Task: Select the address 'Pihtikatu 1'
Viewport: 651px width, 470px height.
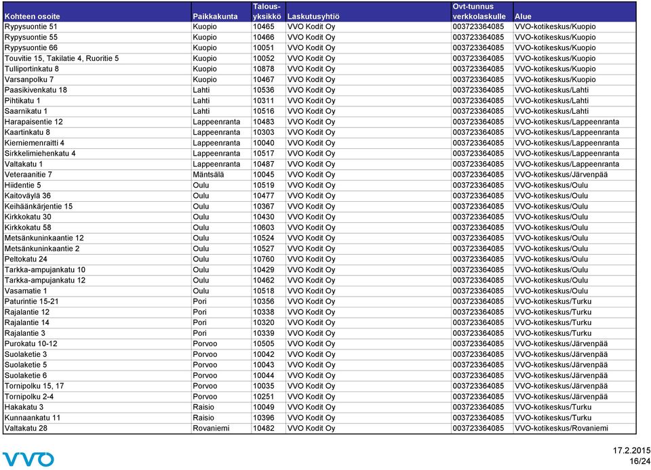Action: (x=22, y=101)
